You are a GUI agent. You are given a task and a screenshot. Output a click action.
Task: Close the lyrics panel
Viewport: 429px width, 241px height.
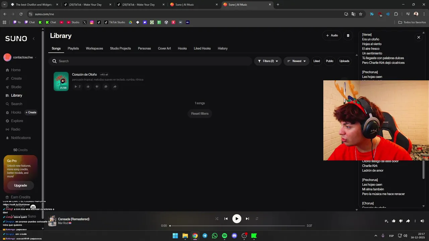419,37
